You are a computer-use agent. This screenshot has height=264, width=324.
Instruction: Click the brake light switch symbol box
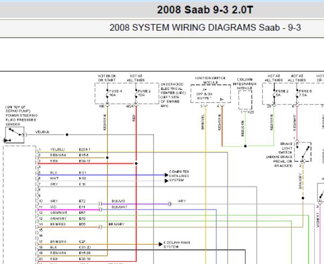pyautogui.click(x=302, y=152)
